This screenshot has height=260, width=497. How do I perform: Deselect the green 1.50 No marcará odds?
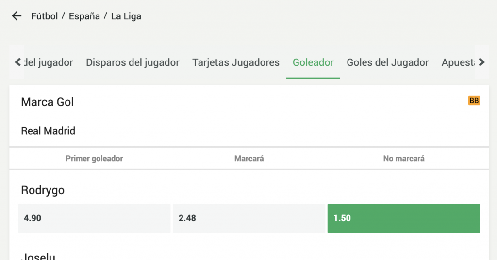click(x=404, y=218)
